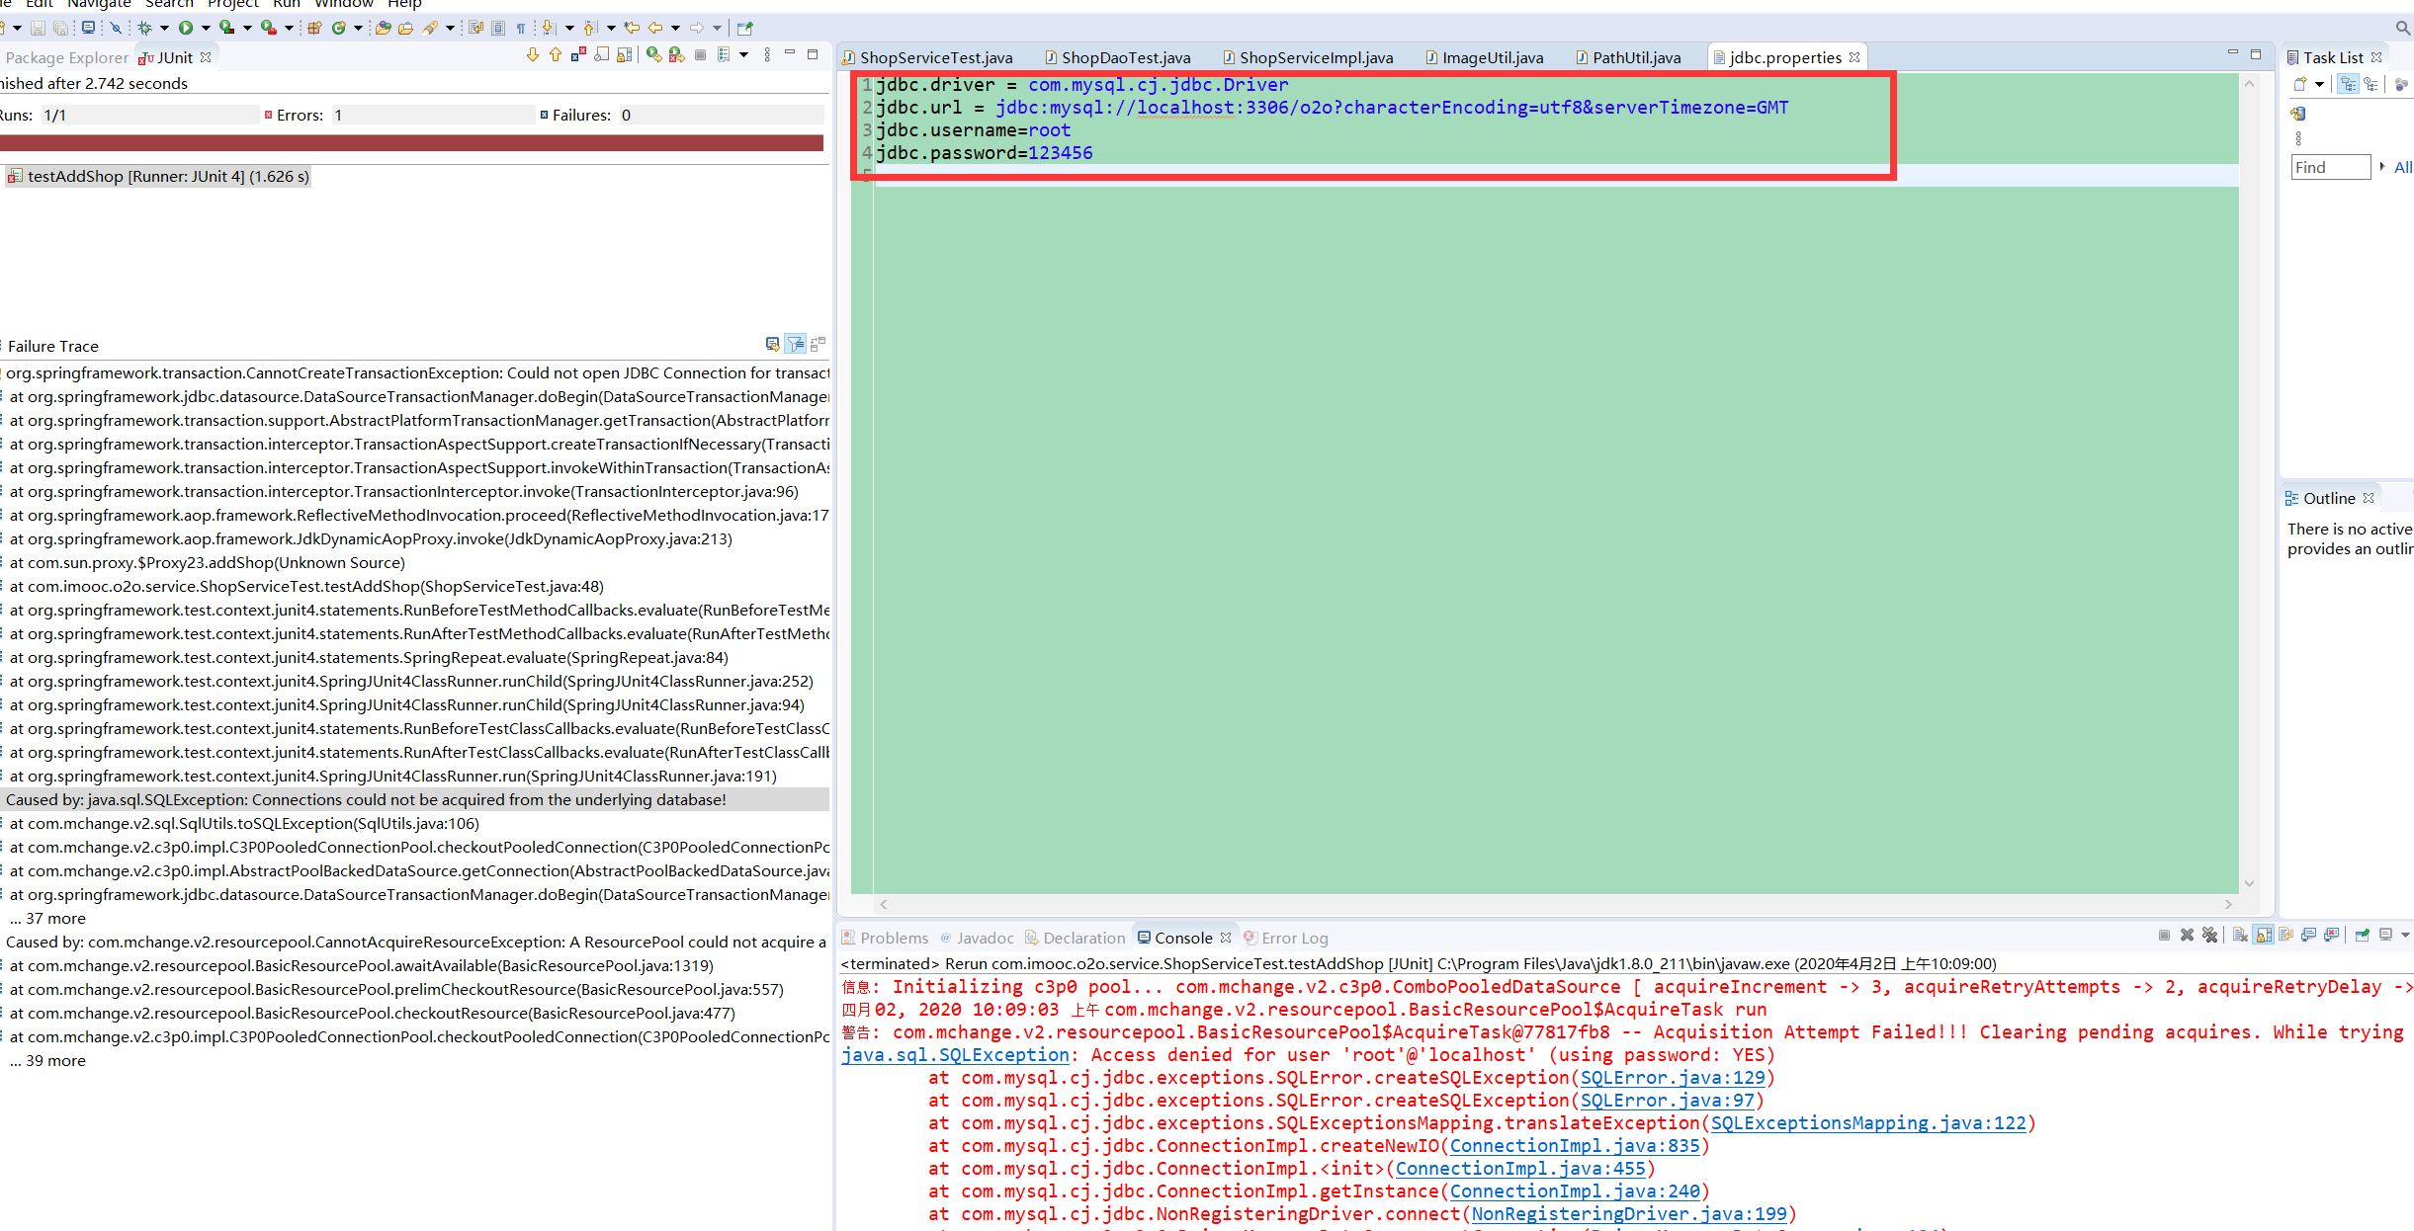
Task: Switch to the ShopServiceImpl.java editor tab
Action: [x=1308, y=57]
